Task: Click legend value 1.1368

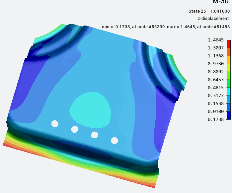Action: pyautogui.click(x=216, y=56)
